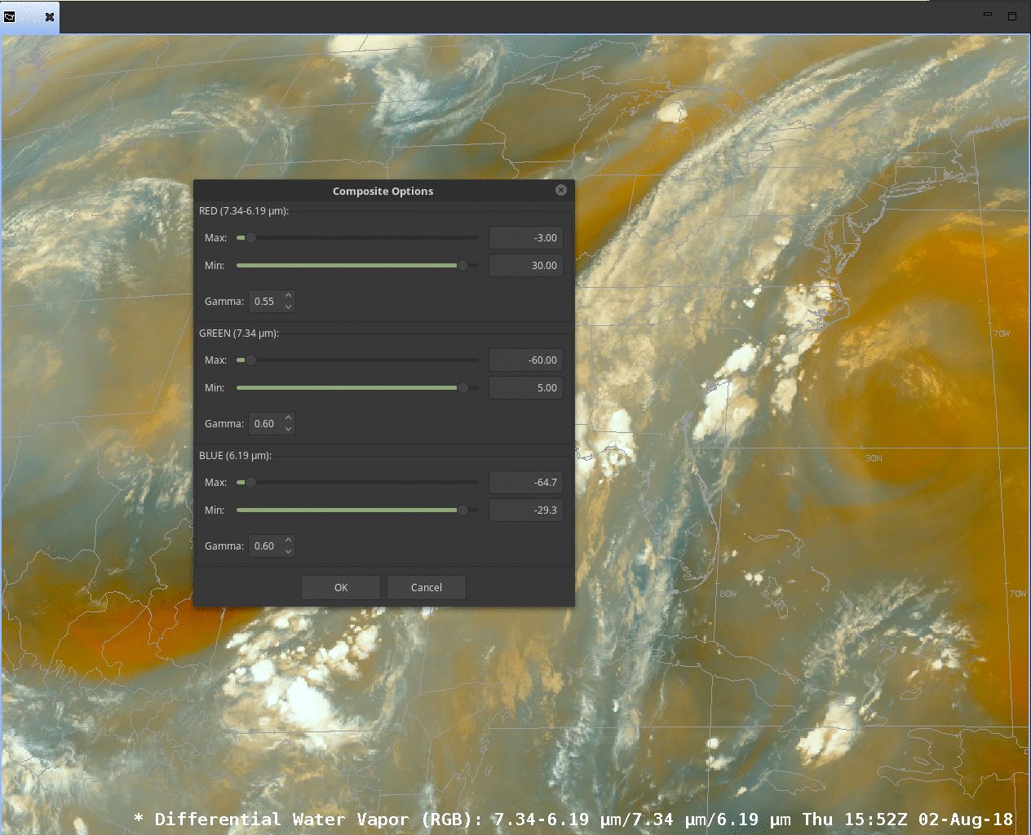Click the RED Max slider handle
Viewport: 1031px width, 835px height.
[x=250, y=238]
